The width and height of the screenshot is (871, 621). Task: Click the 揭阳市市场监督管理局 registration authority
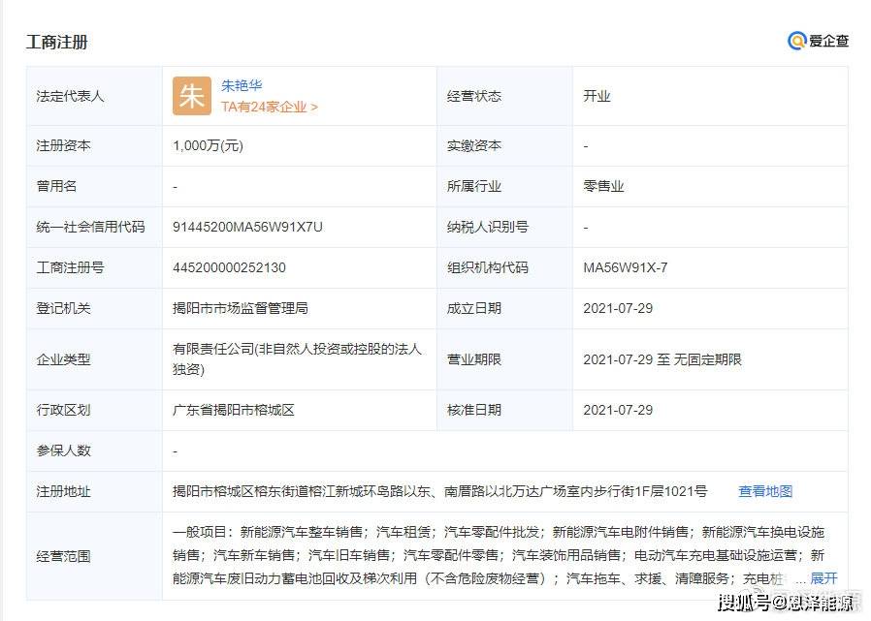[x=240, y=308]
